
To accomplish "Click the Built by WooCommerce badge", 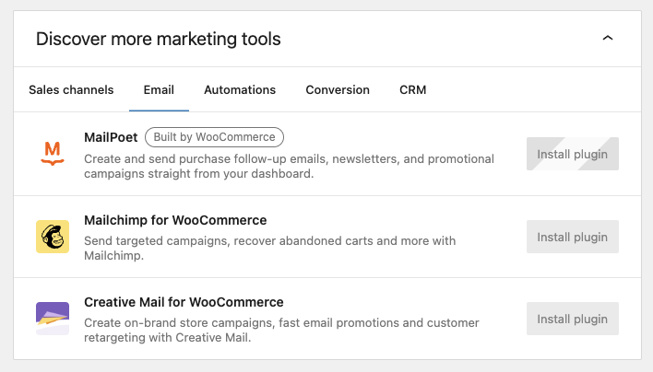I will point(214,137).
